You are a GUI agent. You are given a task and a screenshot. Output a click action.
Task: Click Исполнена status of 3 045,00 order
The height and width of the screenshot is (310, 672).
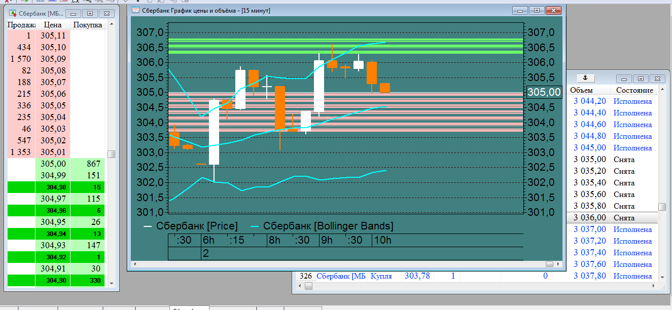[x=632, y=148]
